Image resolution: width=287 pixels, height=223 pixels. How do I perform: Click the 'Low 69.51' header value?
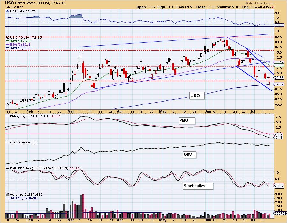click(x=185, y=7)
